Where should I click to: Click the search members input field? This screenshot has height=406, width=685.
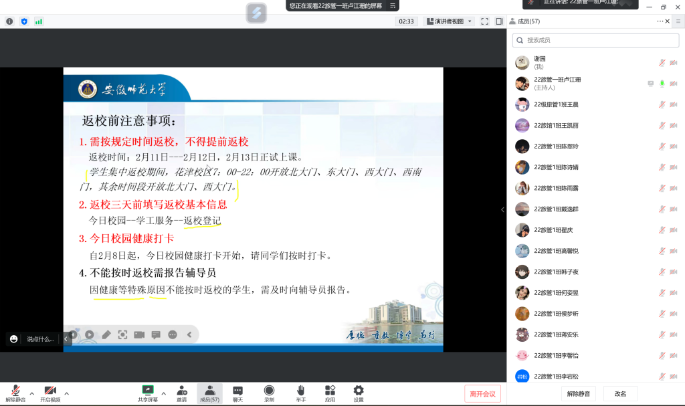point(595,41)
